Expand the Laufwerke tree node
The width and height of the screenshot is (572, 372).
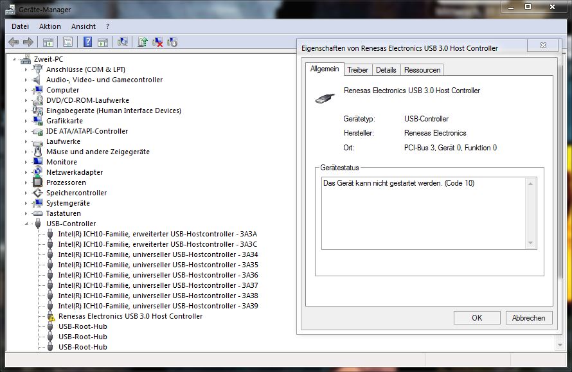26,141
